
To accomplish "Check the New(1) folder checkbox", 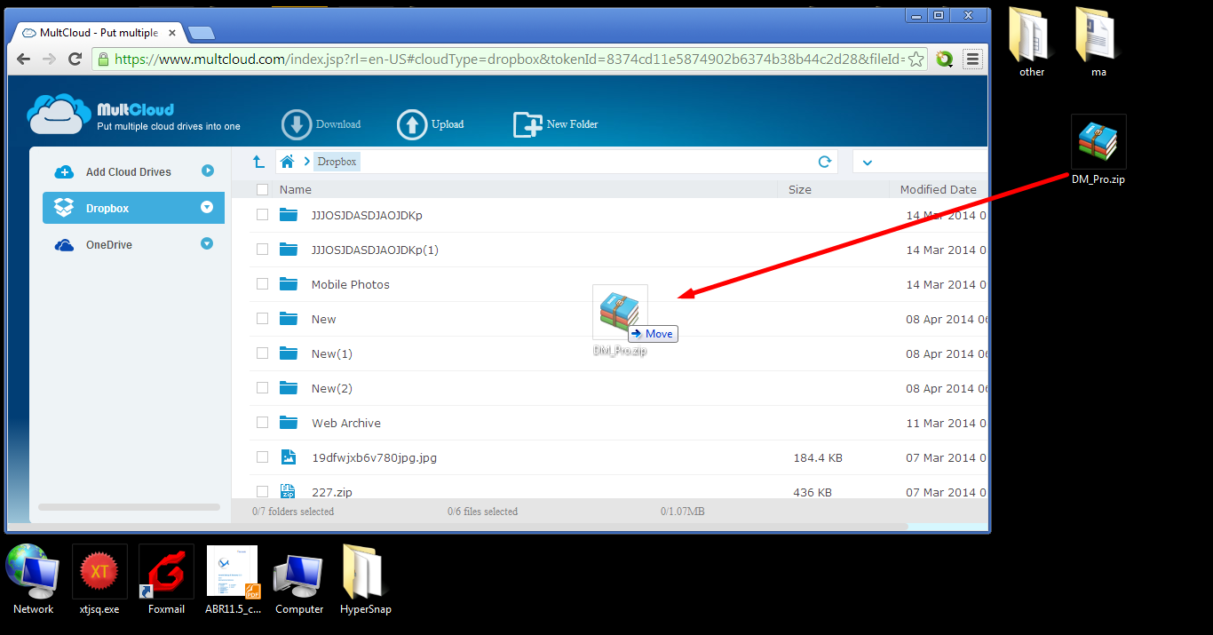I will coord(262,353).
